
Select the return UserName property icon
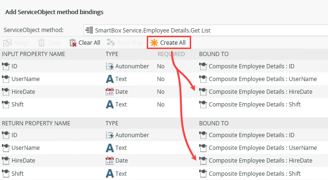[x=6, y=148]
